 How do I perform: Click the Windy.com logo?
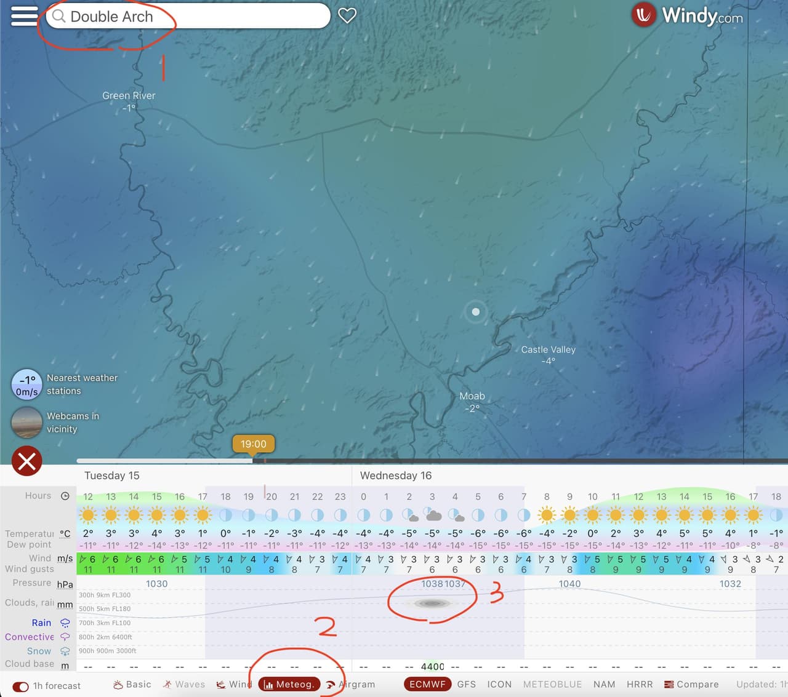pyautogui.click(x=688, y=15)
